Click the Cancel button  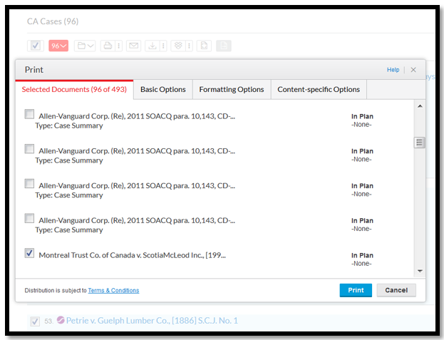point(396,290)
